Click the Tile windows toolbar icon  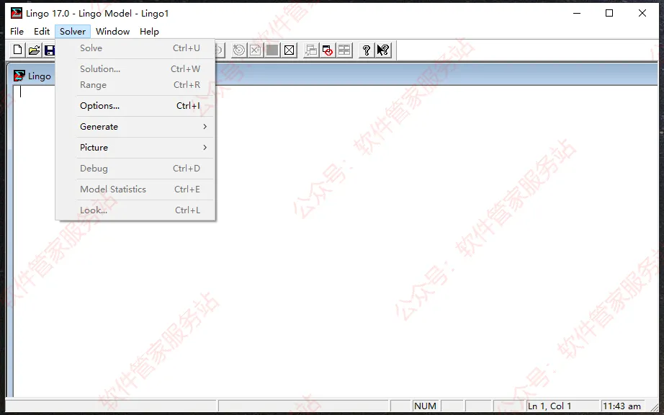click(344, 50)
